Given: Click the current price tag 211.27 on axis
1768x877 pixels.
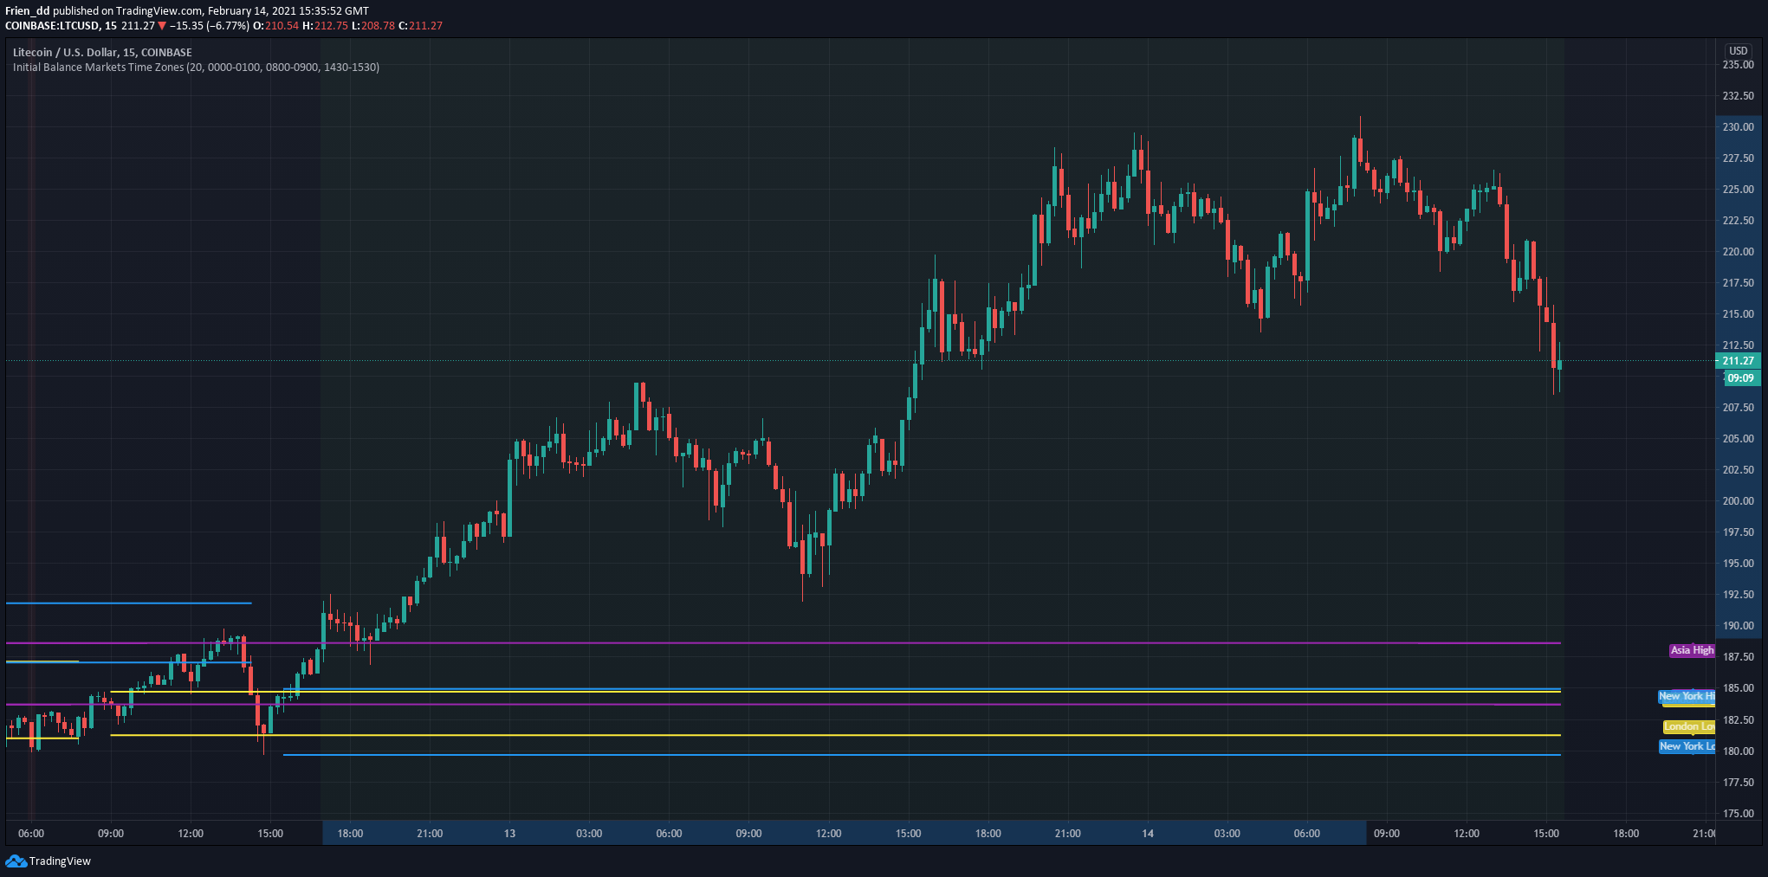Looking at the screenshot, I should click(x=1738, y=361).
